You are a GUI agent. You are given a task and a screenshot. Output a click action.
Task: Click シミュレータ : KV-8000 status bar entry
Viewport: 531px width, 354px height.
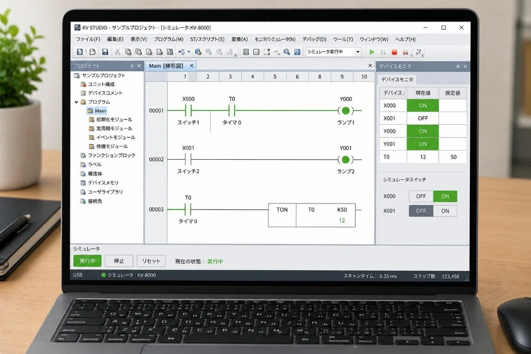click(x=128, y=275)
